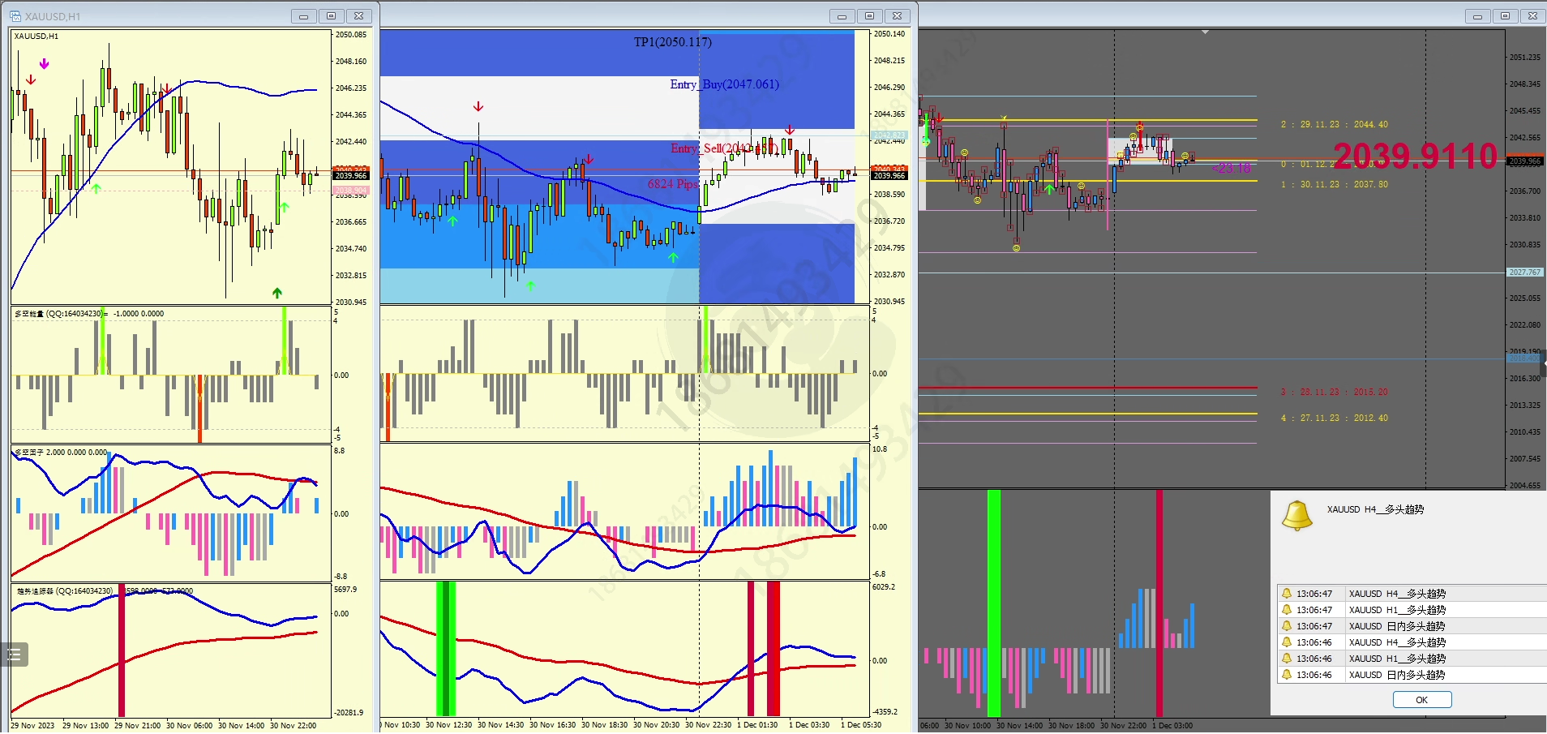This screenshot has width=1547, height=734.
Task: Select the 13:06:47 XAUUSD H1 alert row
Action: click(x=1412, y=610)
